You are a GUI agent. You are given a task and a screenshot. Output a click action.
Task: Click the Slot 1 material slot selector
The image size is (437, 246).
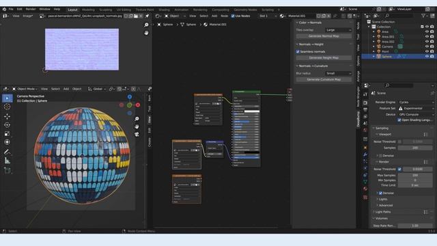[x=268, y=16]
